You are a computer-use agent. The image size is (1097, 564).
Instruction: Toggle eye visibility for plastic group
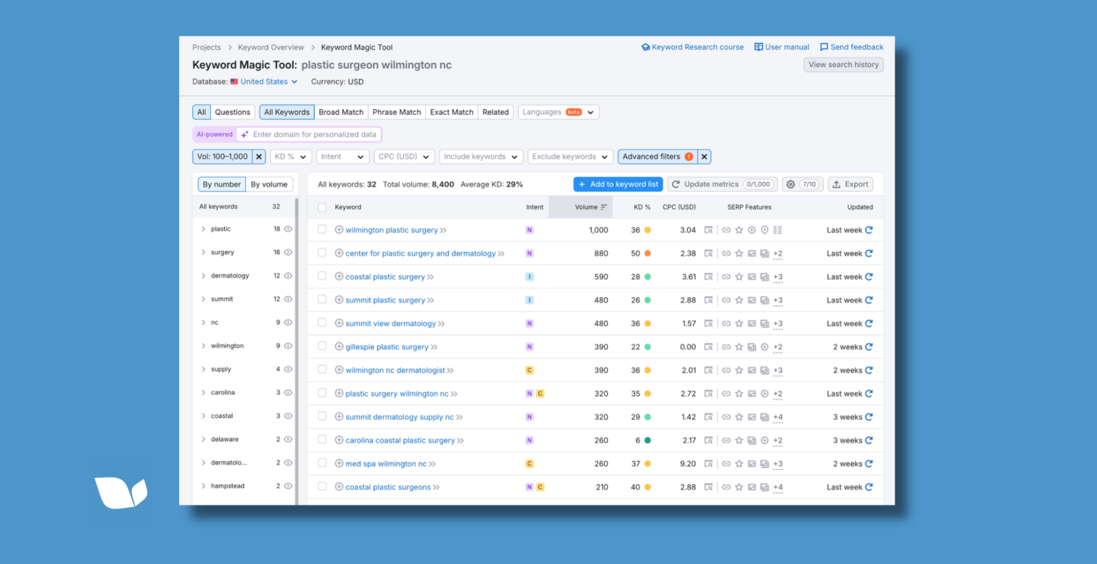click(288, 229)
